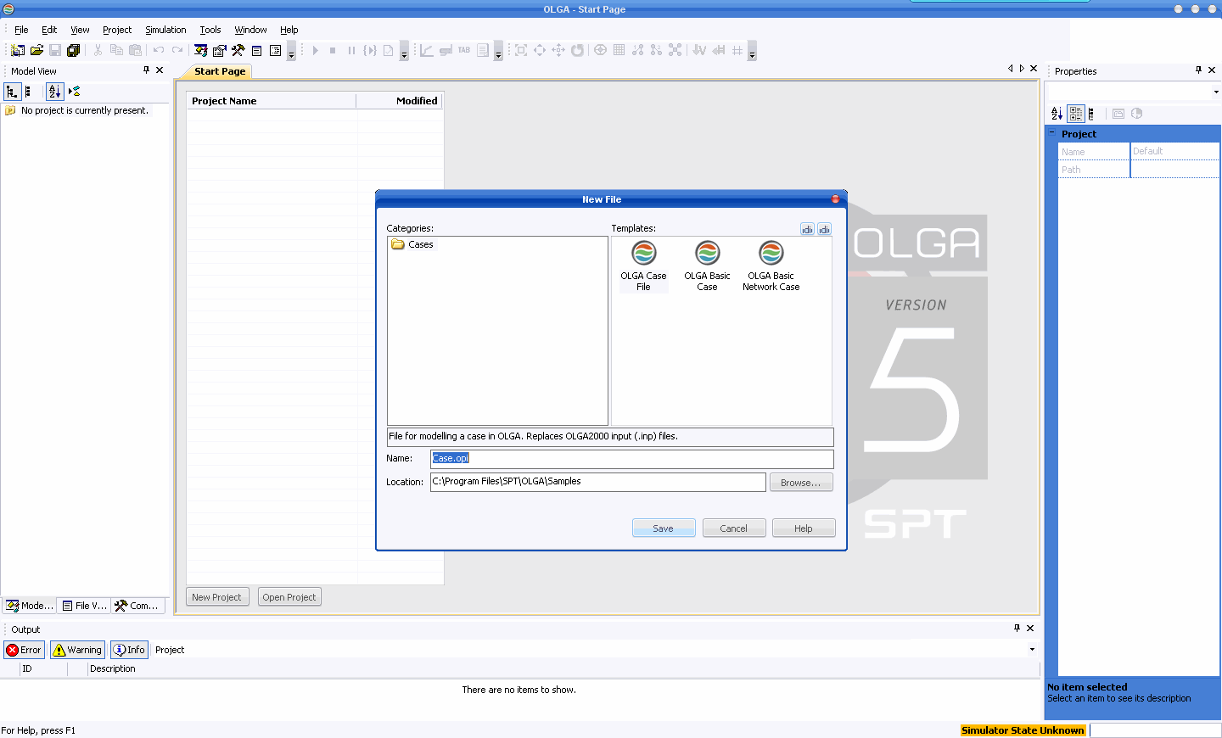Click the Project Name column header

[271, 101]
